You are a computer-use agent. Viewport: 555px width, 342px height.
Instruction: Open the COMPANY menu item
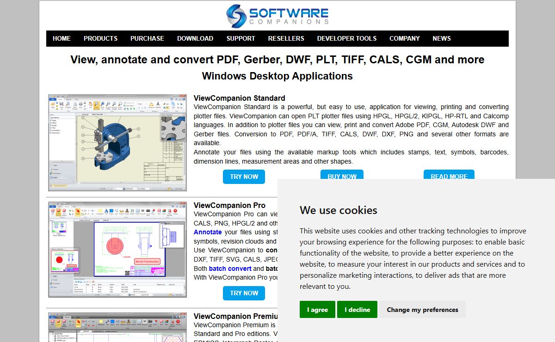(x=405, y=38)
